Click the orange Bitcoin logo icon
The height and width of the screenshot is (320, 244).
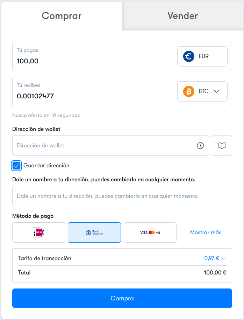point(188,91)
